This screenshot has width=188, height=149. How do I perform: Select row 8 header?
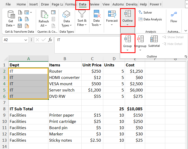[4, 109]
